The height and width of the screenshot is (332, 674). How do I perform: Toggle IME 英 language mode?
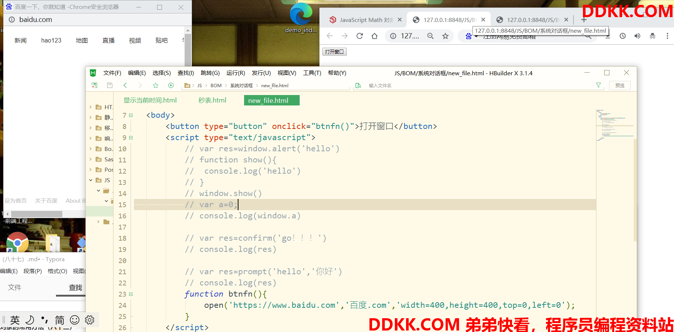(15, 320)
